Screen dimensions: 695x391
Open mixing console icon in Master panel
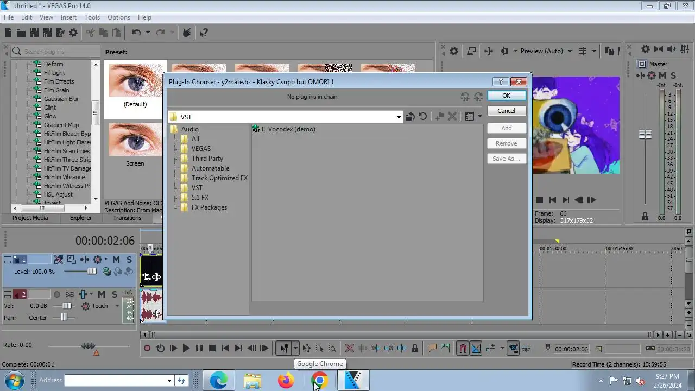click(x=685, y=49)
